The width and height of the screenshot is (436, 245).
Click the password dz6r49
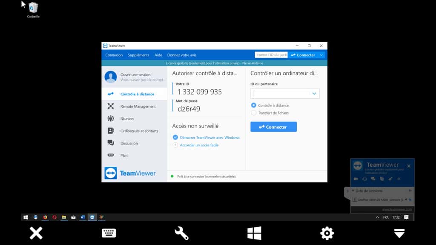click(189, 109)
